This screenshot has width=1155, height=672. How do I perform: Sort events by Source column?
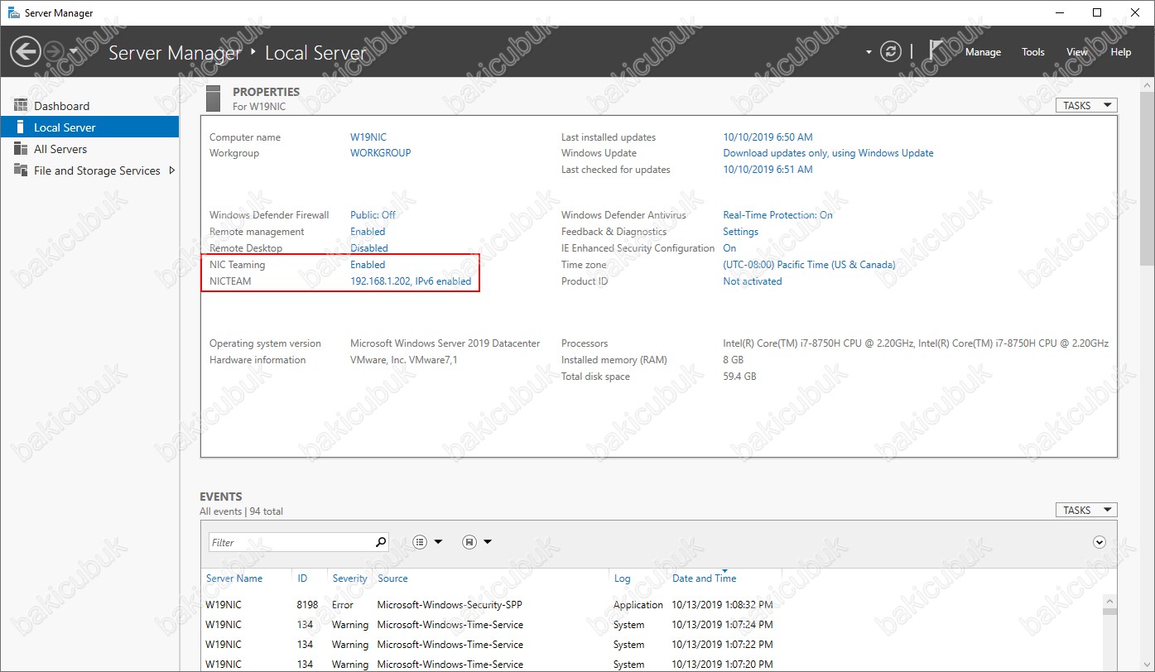click(392, 578)
